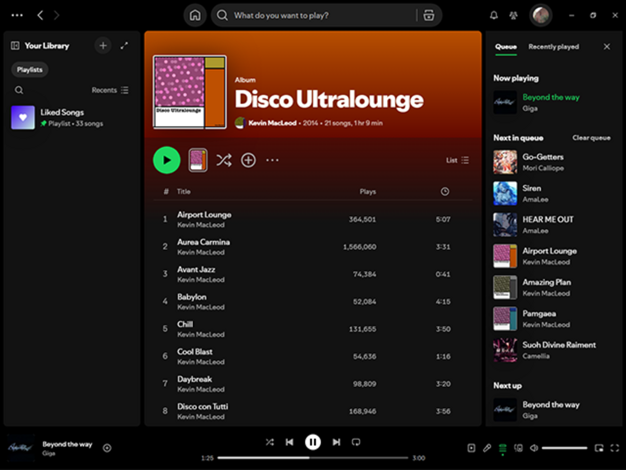626x470 pixels.
Task: Toggle shuffle in the bottom player bar
Action: coord(269,442)
